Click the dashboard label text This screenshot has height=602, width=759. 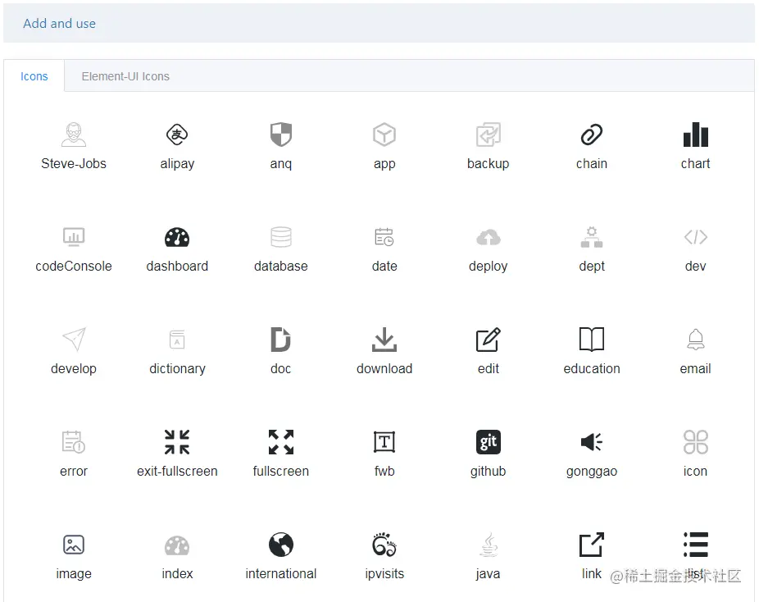[177, 266]
